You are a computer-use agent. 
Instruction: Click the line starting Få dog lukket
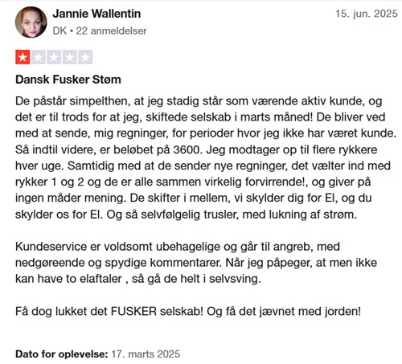coord(188,312)
